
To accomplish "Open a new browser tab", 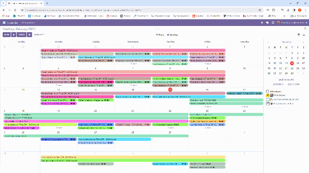I will pos(47,3).
